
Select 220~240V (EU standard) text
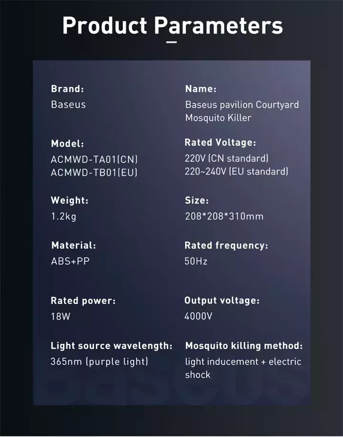click(x=236, y=171)
